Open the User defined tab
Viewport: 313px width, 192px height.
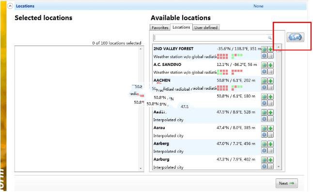coord(206,28)
